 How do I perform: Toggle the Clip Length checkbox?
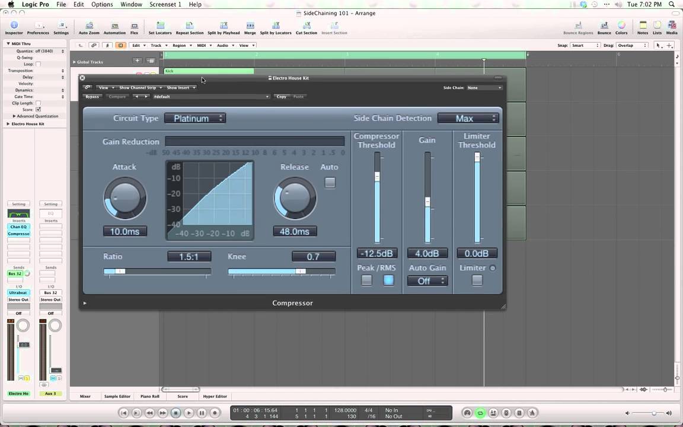click(38, 103)
